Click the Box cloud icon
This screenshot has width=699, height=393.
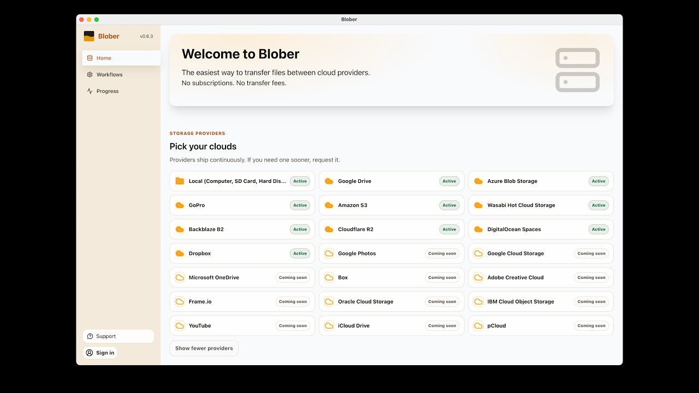329,277
